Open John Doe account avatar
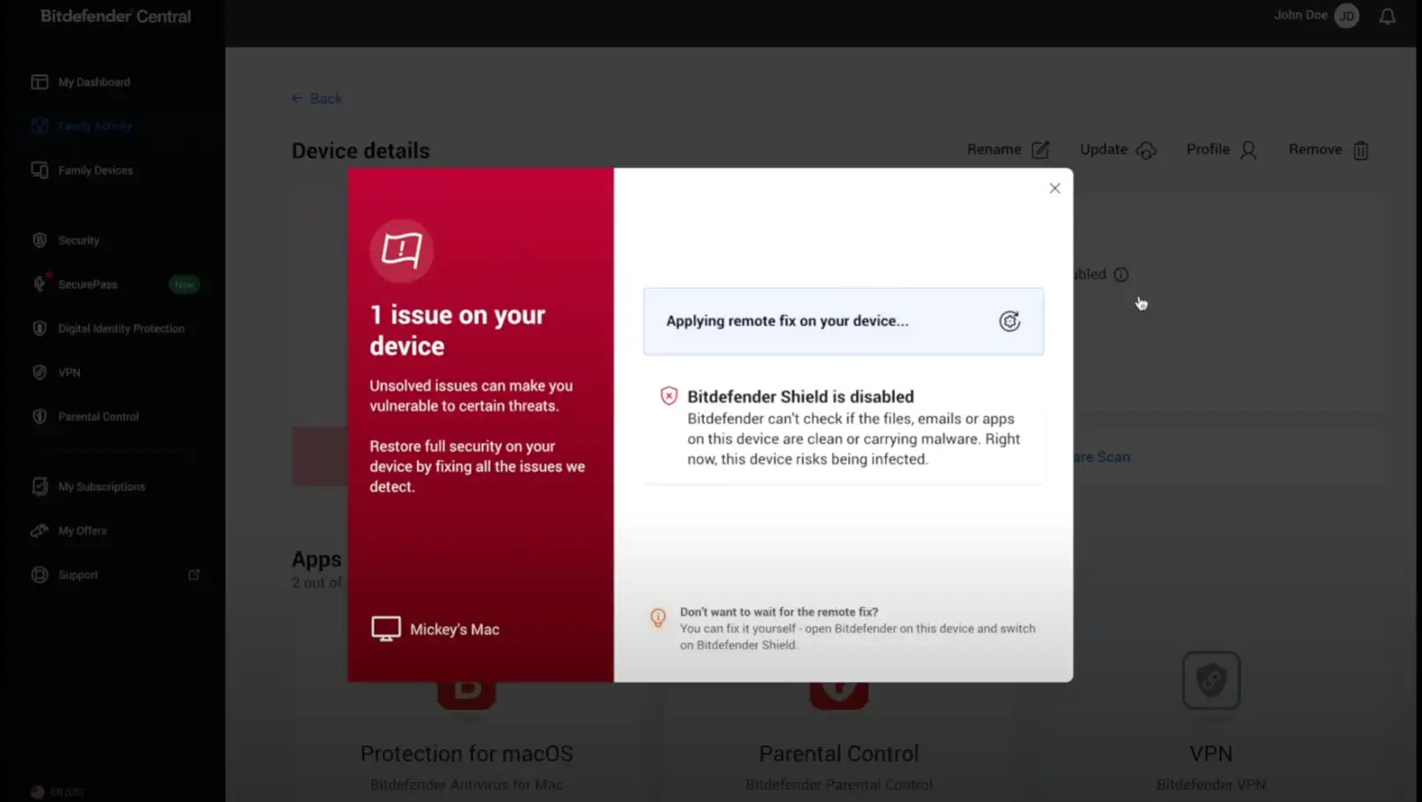1422x802 pixels. pyautogui.click(x=1346, y=16)
